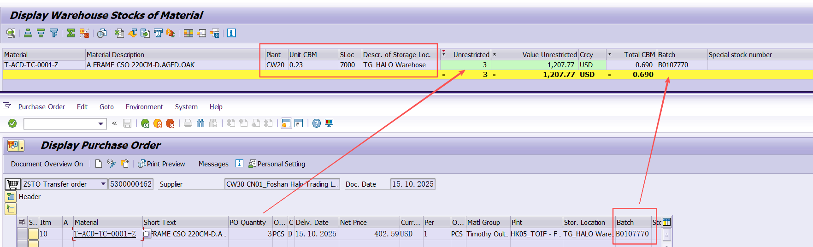
Task: Click the set filter funnel icon
Action: [54, 33]
